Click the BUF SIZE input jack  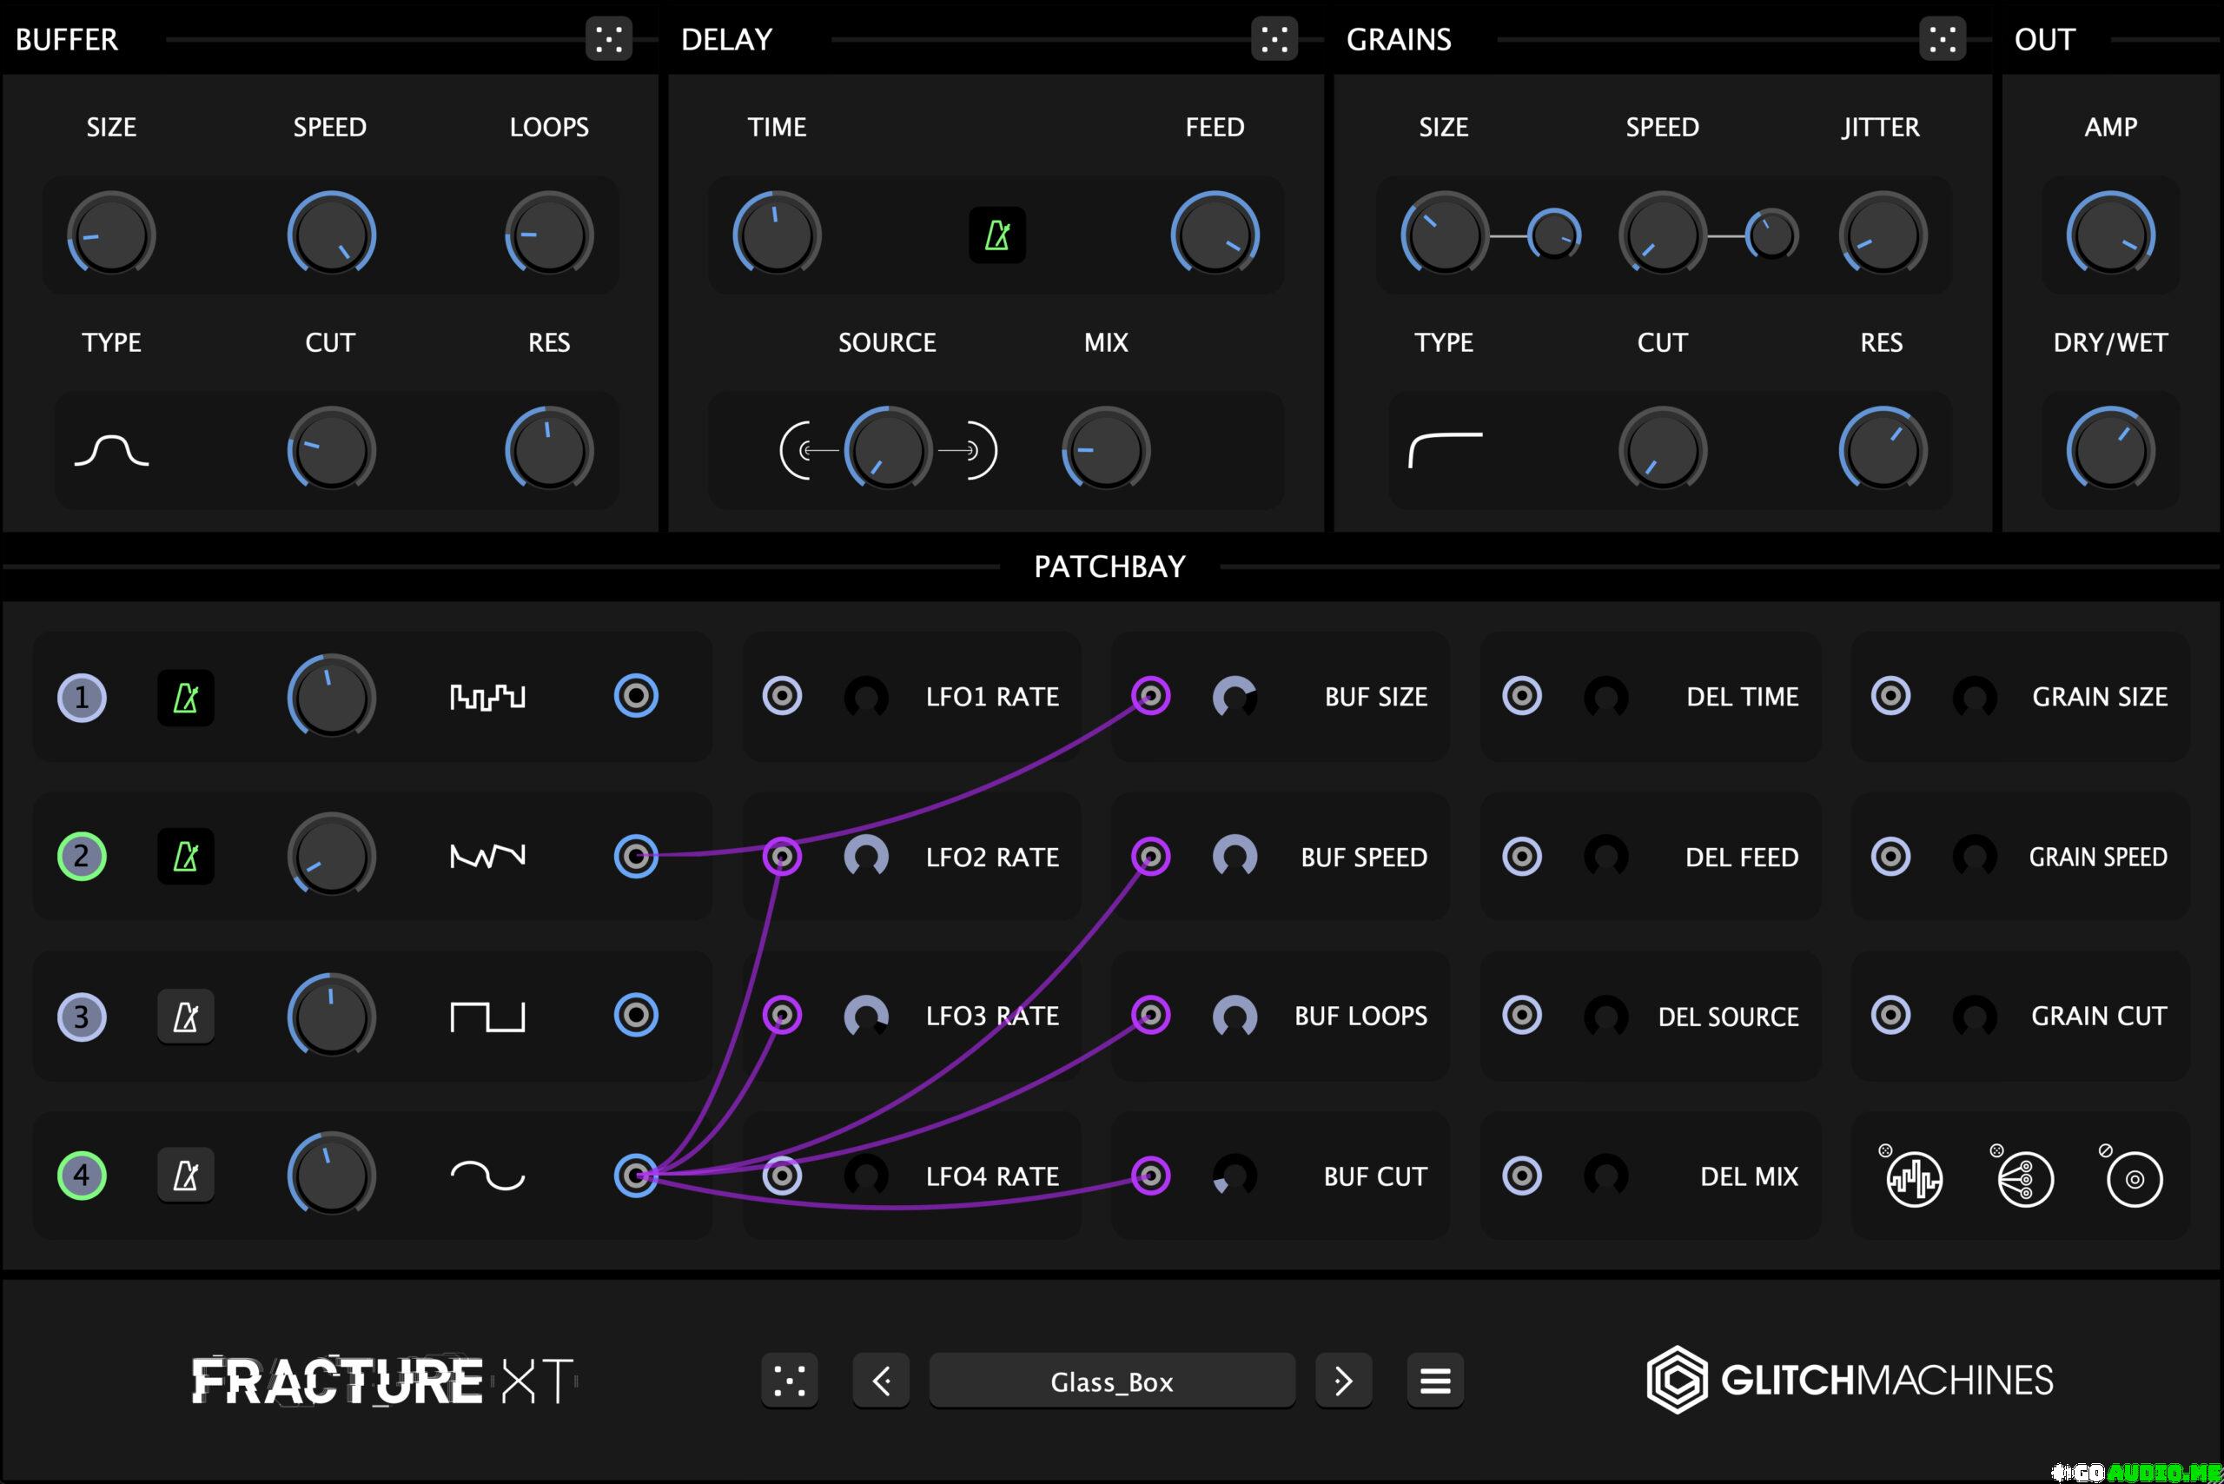pos(1151,696)
